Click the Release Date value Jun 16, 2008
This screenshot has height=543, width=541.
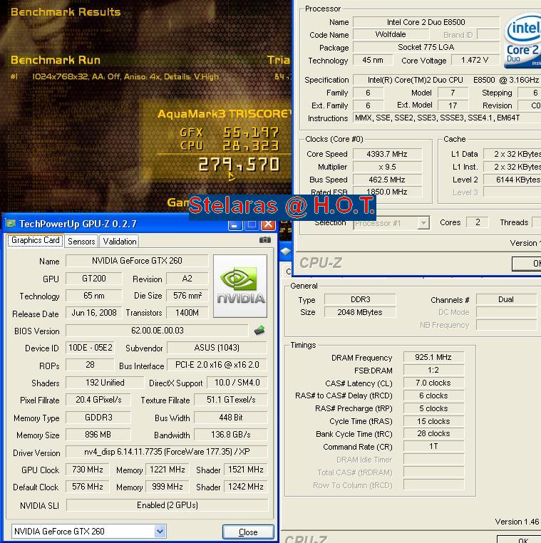tap(93, 313)
